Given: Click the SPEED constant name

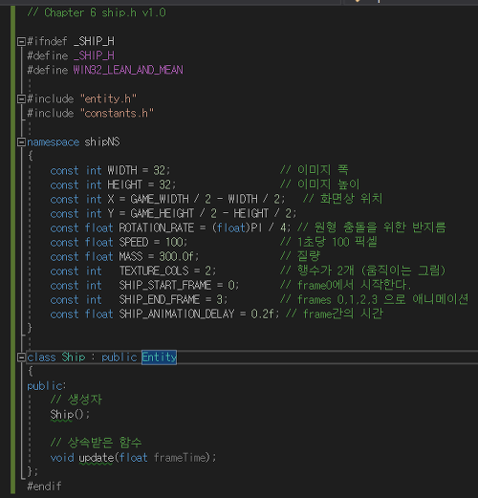Looking at the screenshot, I should (134, 242).
